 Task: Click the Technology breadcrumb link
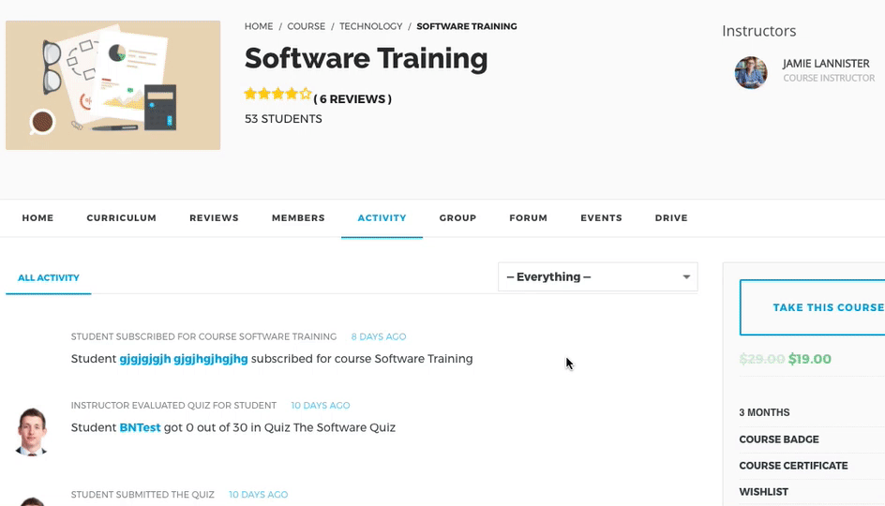pos(370,26)
